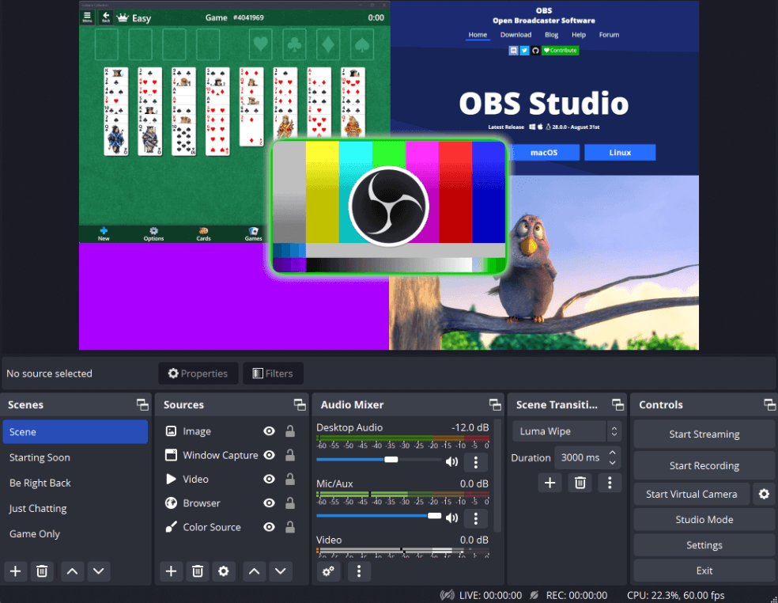Pop out the Sources dock panel
This screenshot has width=778, height=603.
300,405
